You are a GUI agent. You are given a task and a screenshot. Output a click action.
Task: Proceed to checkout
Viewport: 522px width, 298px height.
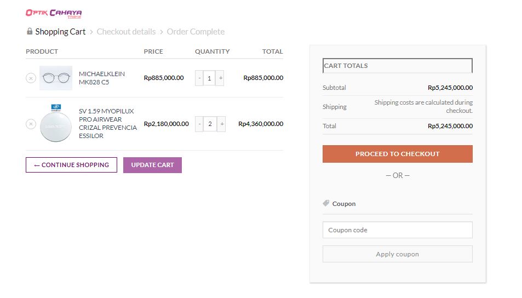tap(397, 154)
